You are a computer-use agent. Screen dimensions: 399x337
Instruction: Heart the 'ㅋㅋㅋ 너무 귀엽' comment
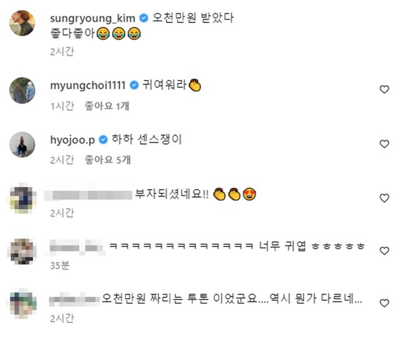[x=384, y=250]
